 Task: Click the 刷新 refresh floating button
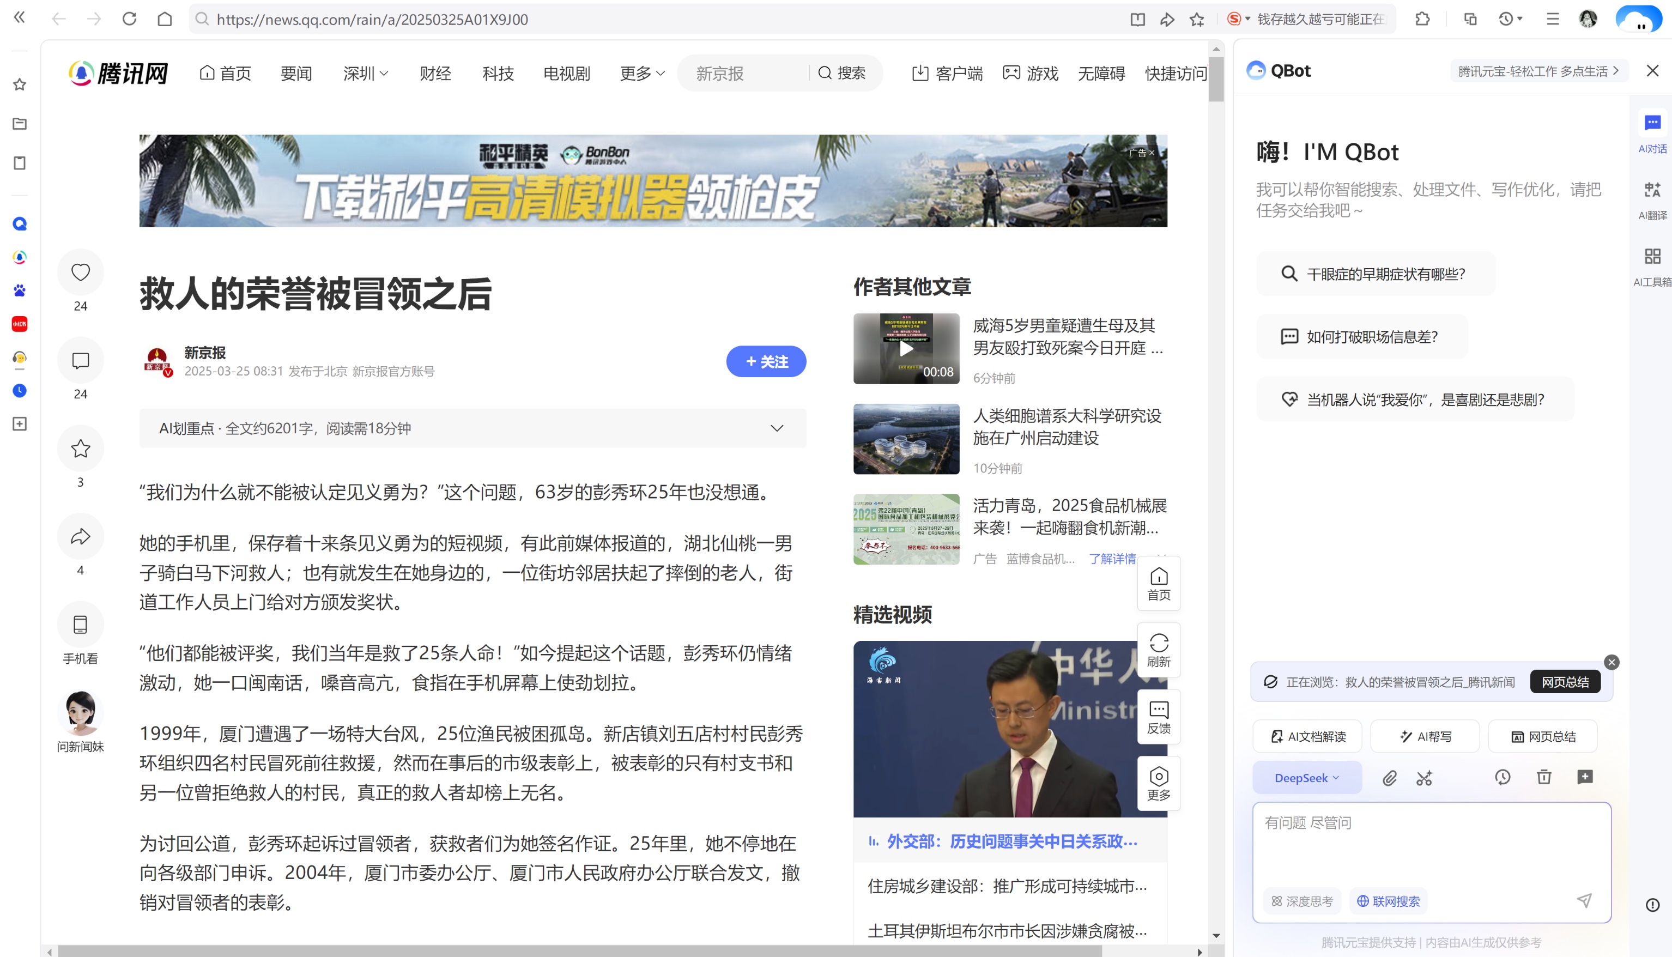click(x=1159, y=650)
